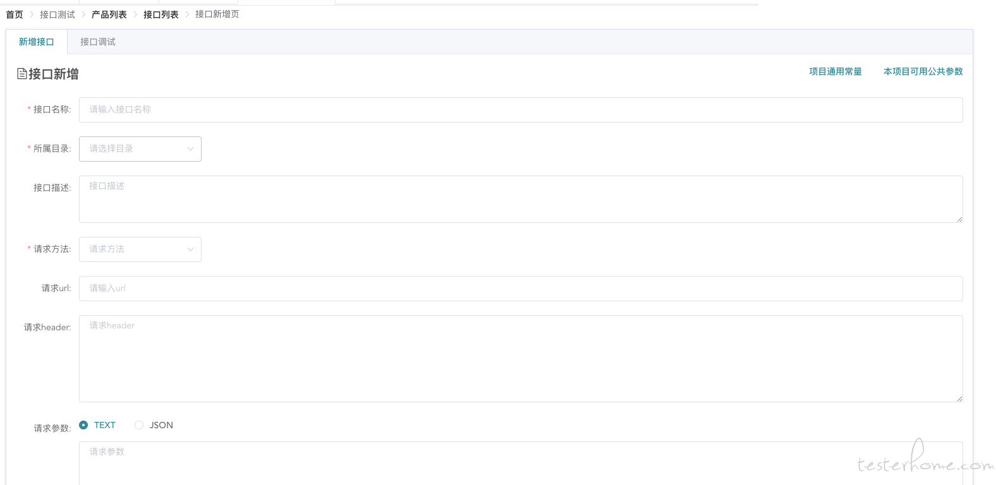
Task: Navigate to 产品列表 breadcrumb
Action: coord(109,15)
